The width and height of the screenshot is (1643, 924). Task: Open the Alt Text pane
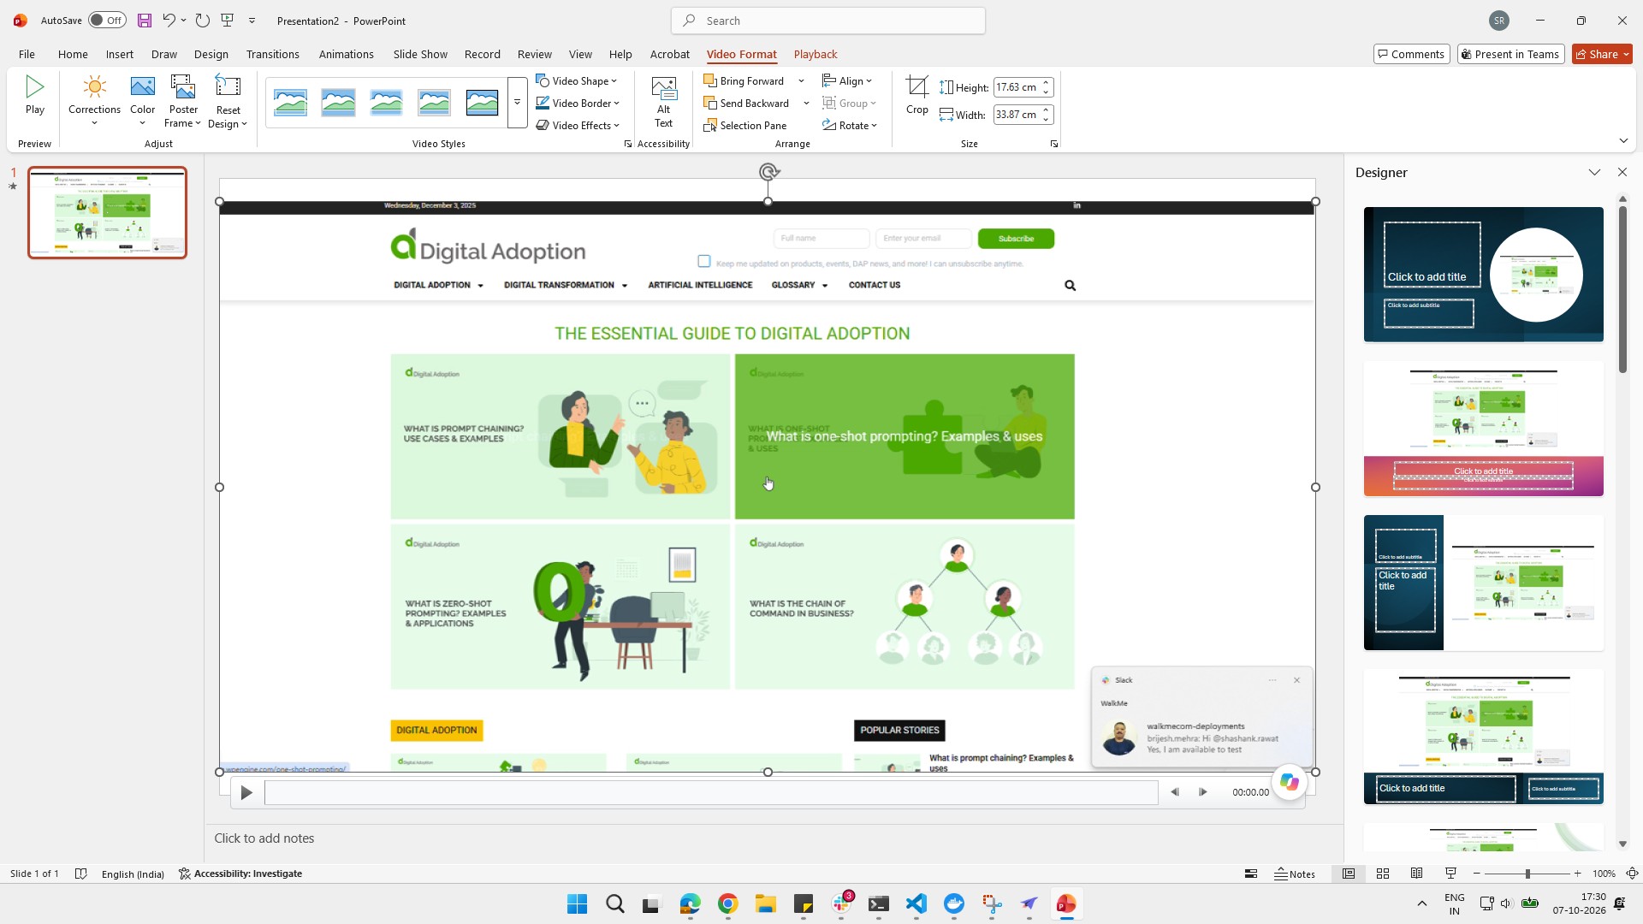click(x=663, y=102)
